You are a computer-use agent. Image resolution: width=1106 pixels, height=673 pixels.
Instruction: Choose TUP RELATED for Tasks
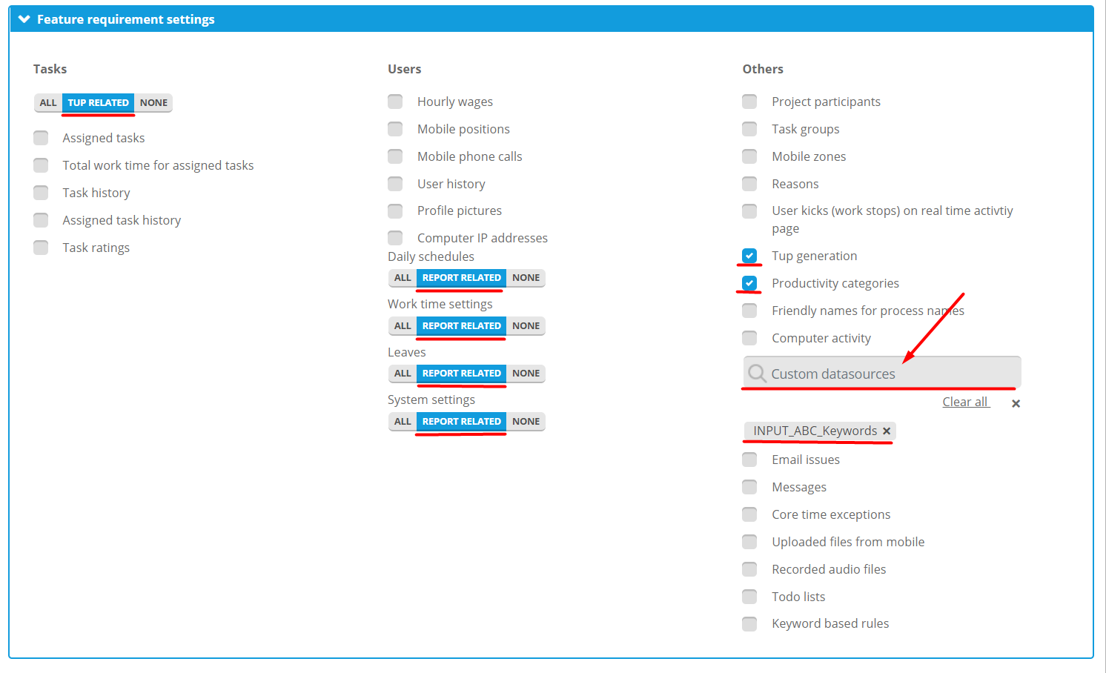(x=98, y=103)
